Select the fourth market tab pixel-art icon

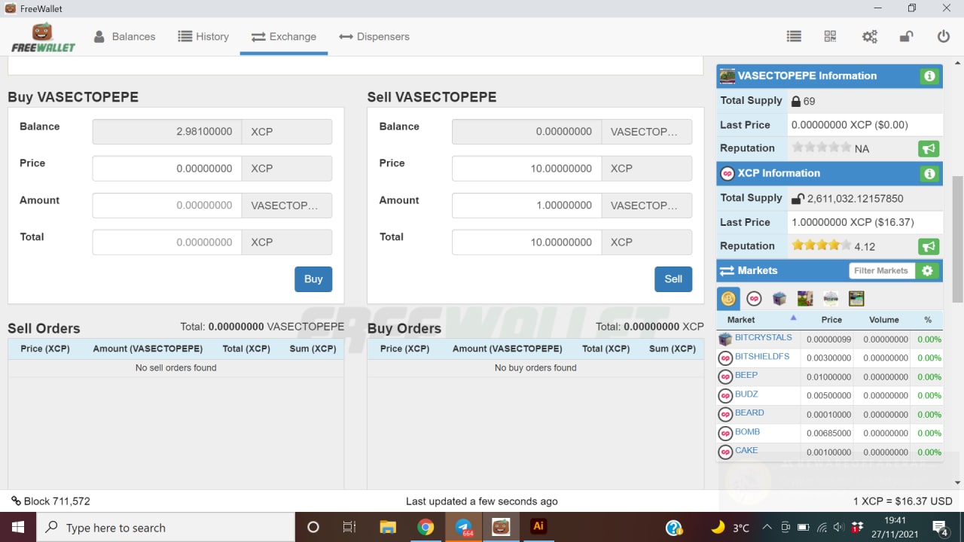(x=805, y=299)
